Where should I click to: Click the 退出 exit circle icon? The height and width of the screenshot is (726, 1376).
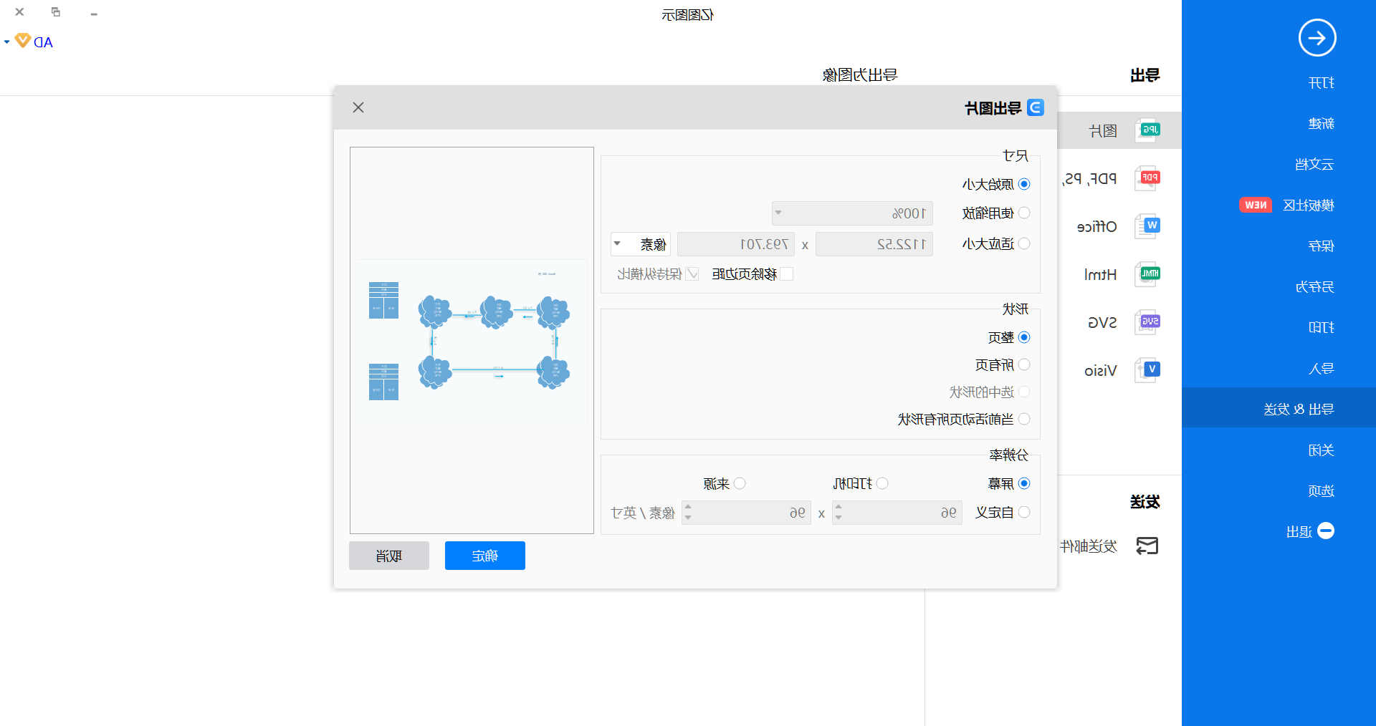pos(1326,531)
